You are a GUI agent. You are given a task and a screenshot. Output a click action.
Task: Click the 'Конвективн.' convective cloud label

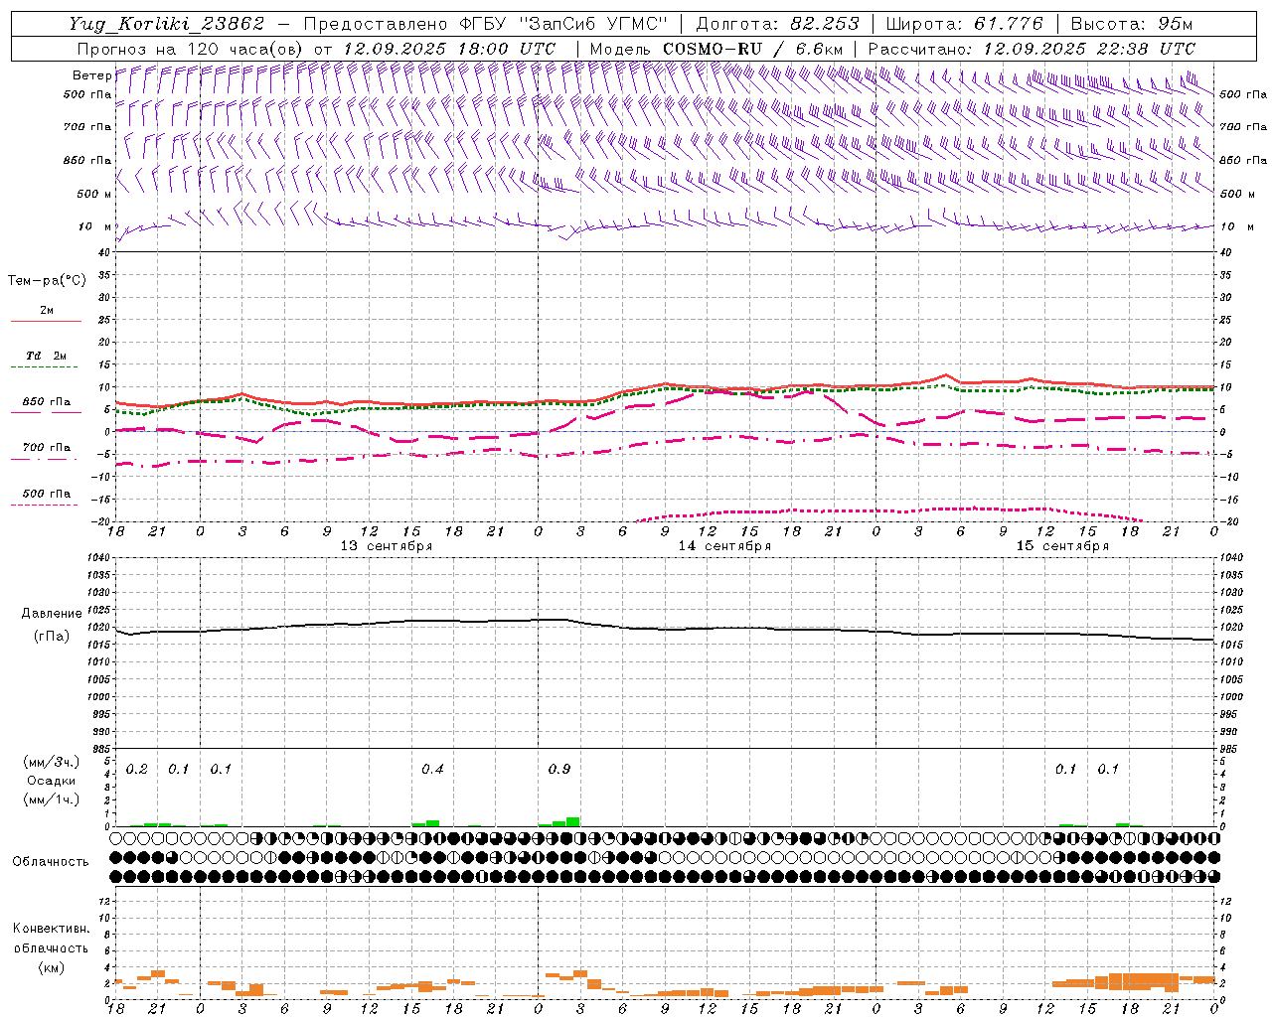click(51, 929)
